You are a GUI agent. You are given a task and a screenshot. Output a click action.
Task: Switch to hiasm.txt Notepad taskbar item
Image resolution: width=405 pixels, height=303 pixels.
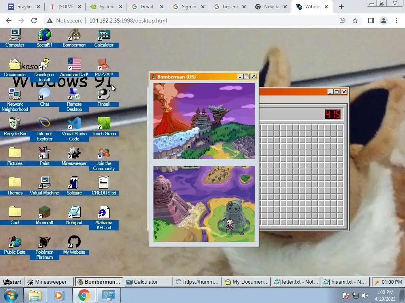click(x=346, y=282)
